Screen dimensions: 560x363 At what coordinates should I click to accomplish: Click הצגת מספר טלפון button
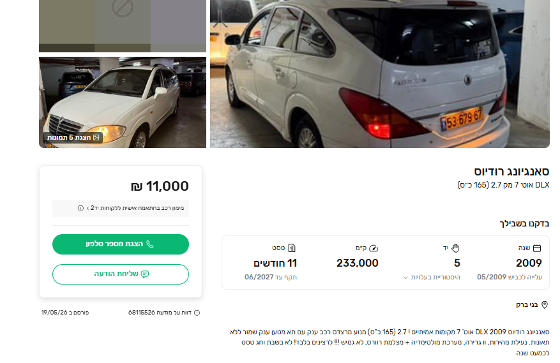pyautogui.click(x=121, y=244)
